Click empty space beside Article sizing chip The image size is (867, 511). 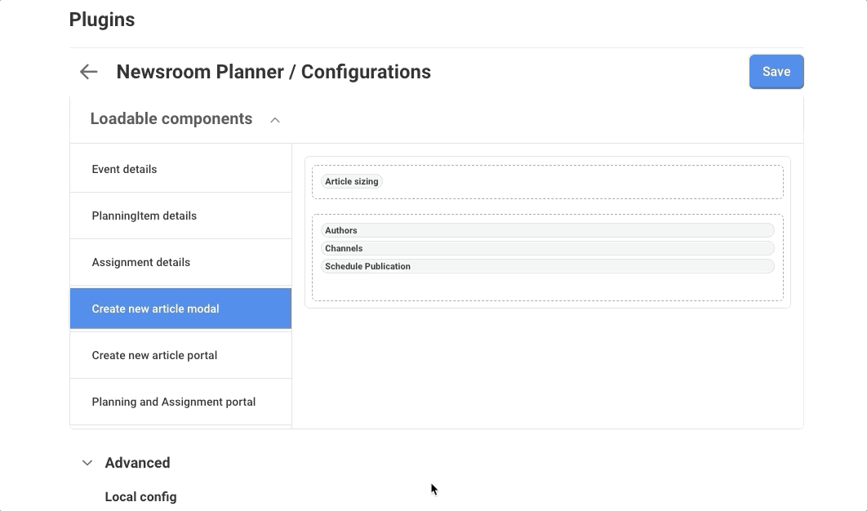(571, 182)
